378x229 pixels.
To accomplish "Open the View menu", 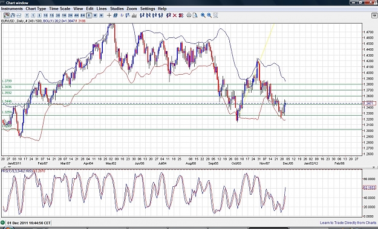I will click(78, 8).
